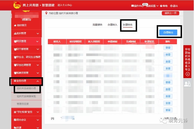Click the blue 办理转出 button
Image resolution: width=194 pixels, height=129 pixels.
click(x=168, y=33)
